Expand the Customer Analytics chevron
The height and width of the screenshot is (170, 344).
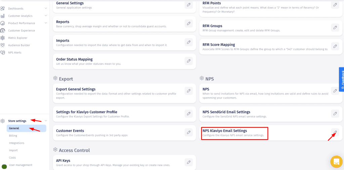click(46, 16)
